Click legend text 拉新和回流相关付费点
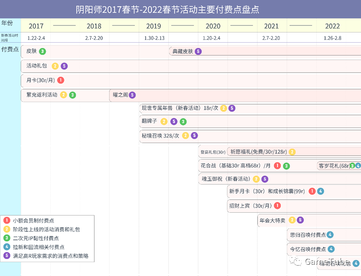 click(x=39, y=247)
